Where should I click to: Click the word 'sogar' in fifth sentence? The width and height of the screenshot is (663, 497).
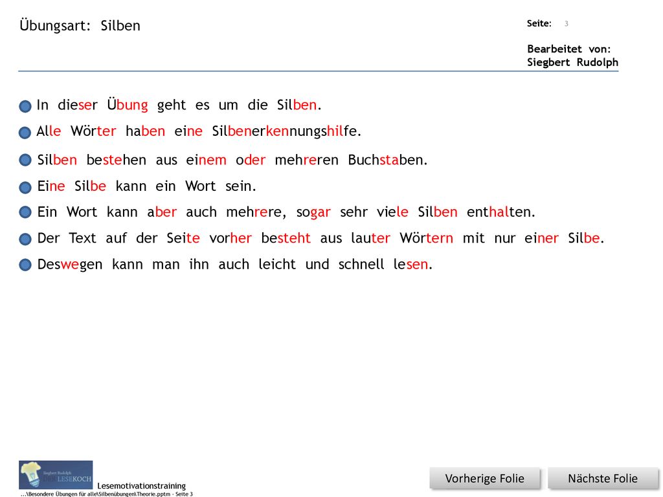pyautogui.click(x=313, y=212)
